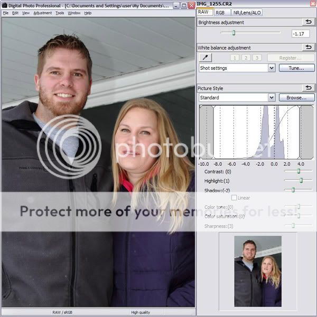
Task: Click the White balance adjustment revert arrow
Action: 308,47
